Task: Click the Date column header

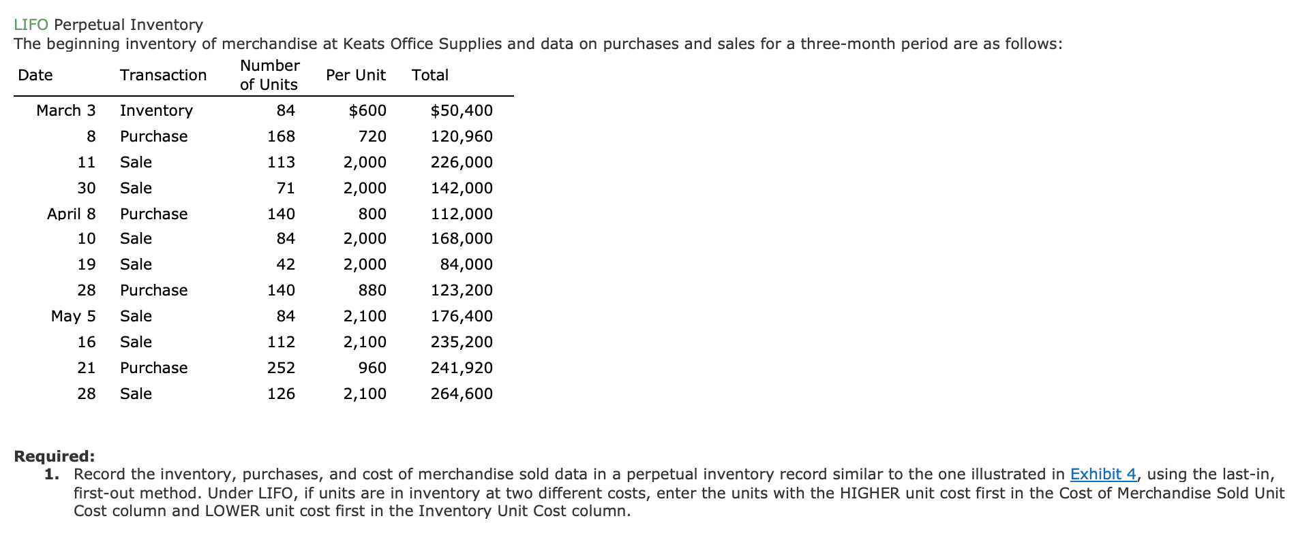Action: pos(35,75)
